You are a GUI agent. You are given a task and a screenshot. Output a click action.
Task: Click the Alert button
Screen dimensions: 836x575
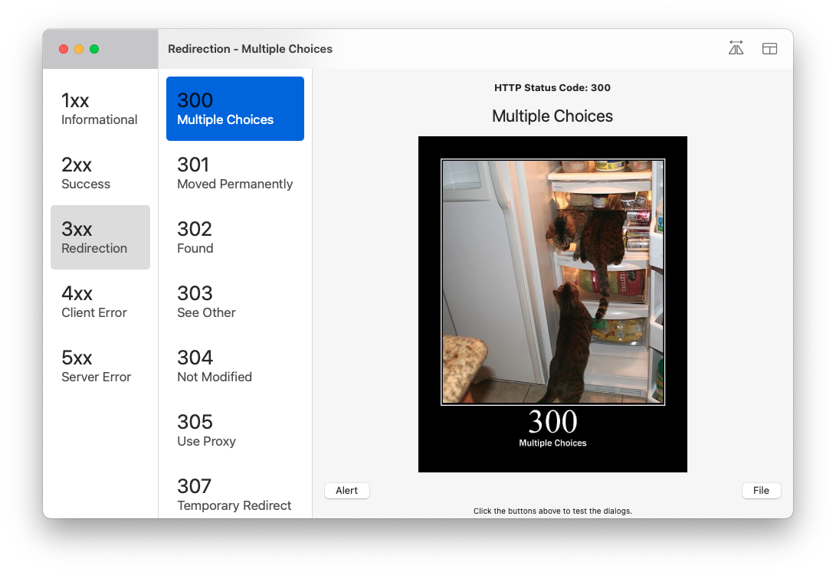347,490
